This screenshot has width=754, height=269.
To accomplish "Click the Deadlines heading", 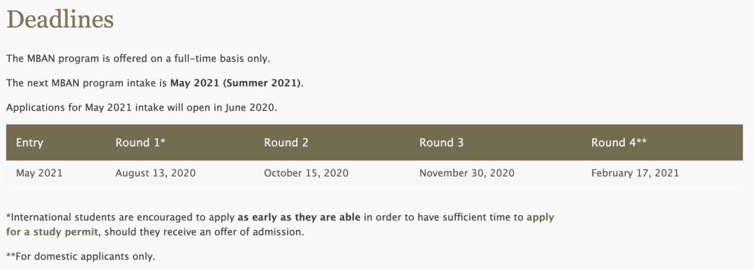I will (60, 20).
